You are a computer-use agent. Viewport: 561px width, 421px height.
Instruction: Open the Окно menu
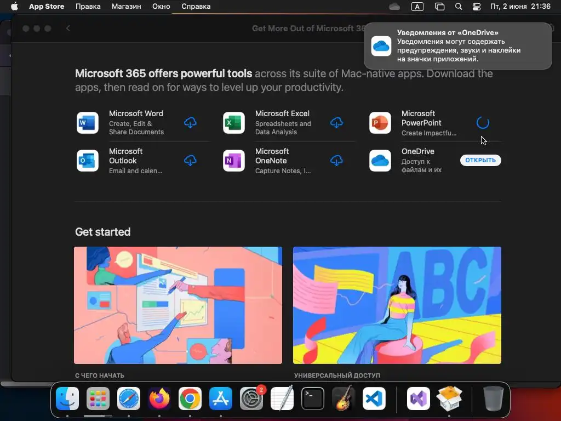point(161,7)
